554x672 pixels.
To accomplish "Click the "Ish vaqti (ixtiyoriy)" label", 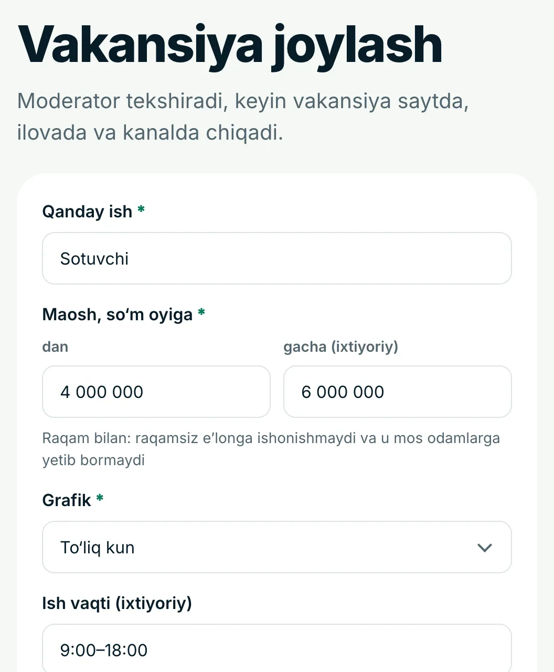I will click(117, 603).
